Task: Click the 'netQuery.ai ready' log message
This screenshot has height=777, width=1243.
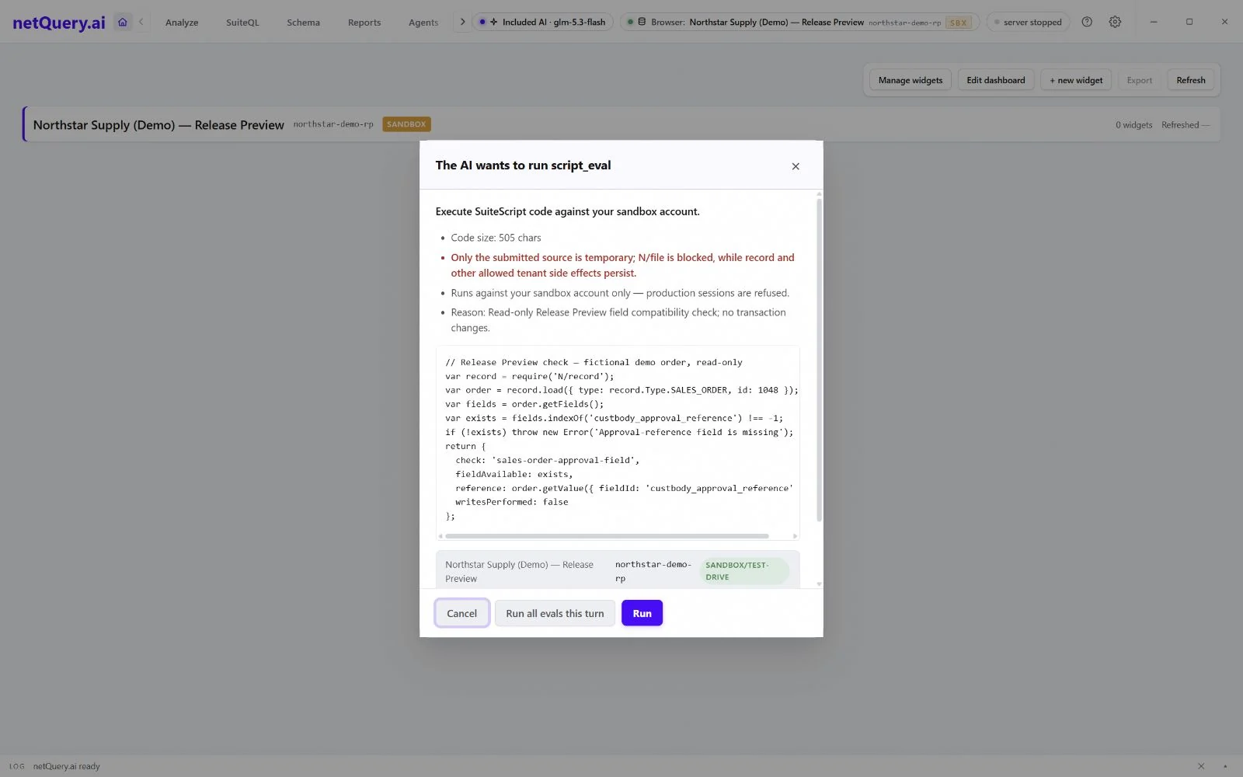Action: click(x=66, y=766)
